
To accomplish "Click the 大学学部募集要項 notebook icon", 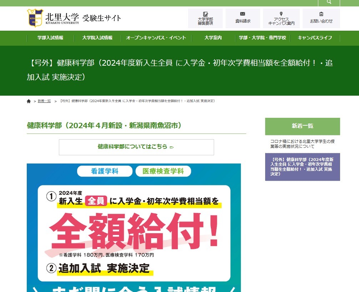I will [x=205, y=14].
